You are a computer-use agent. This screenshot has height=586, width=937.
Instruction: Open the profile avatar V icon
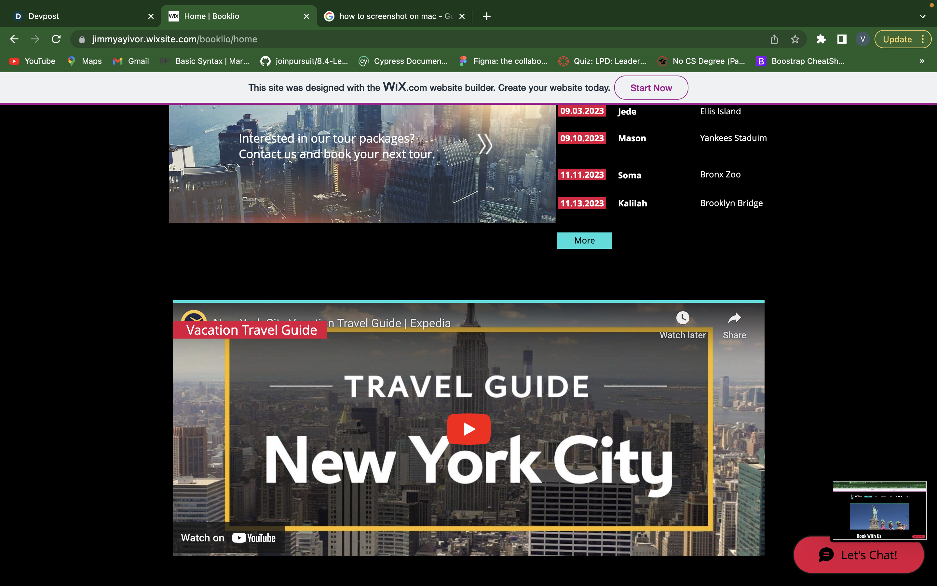point(862,39)
